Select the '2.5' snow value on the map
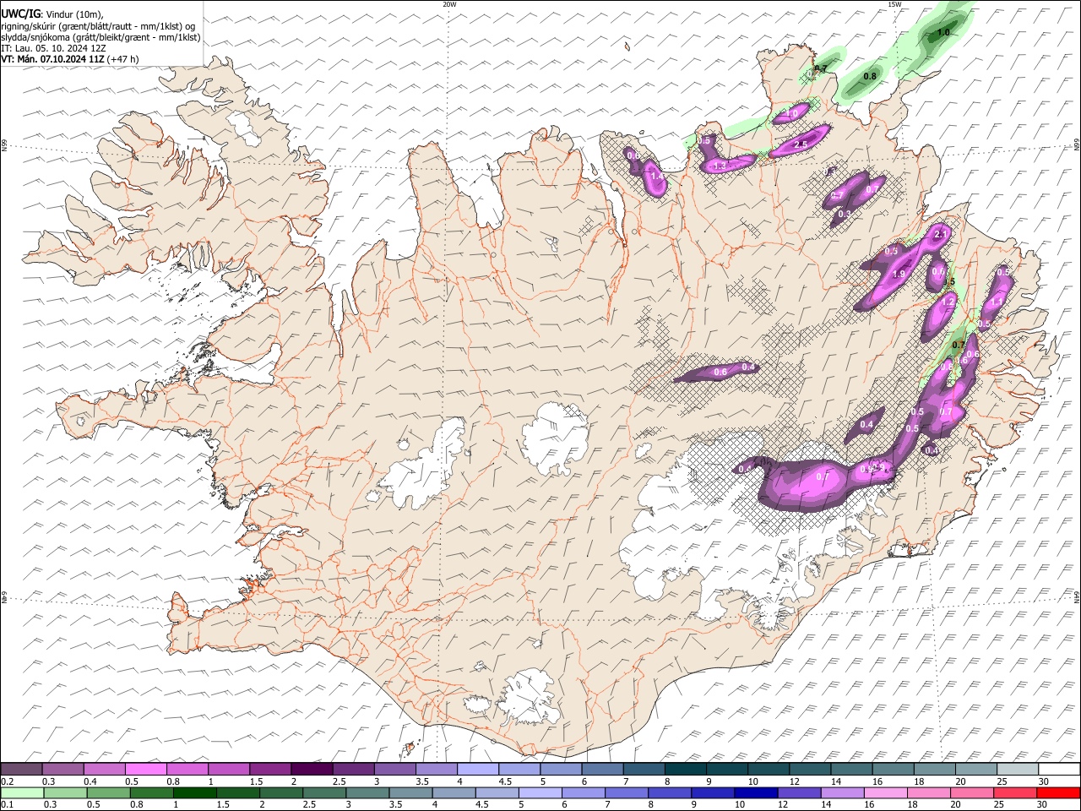 [801, 144]
